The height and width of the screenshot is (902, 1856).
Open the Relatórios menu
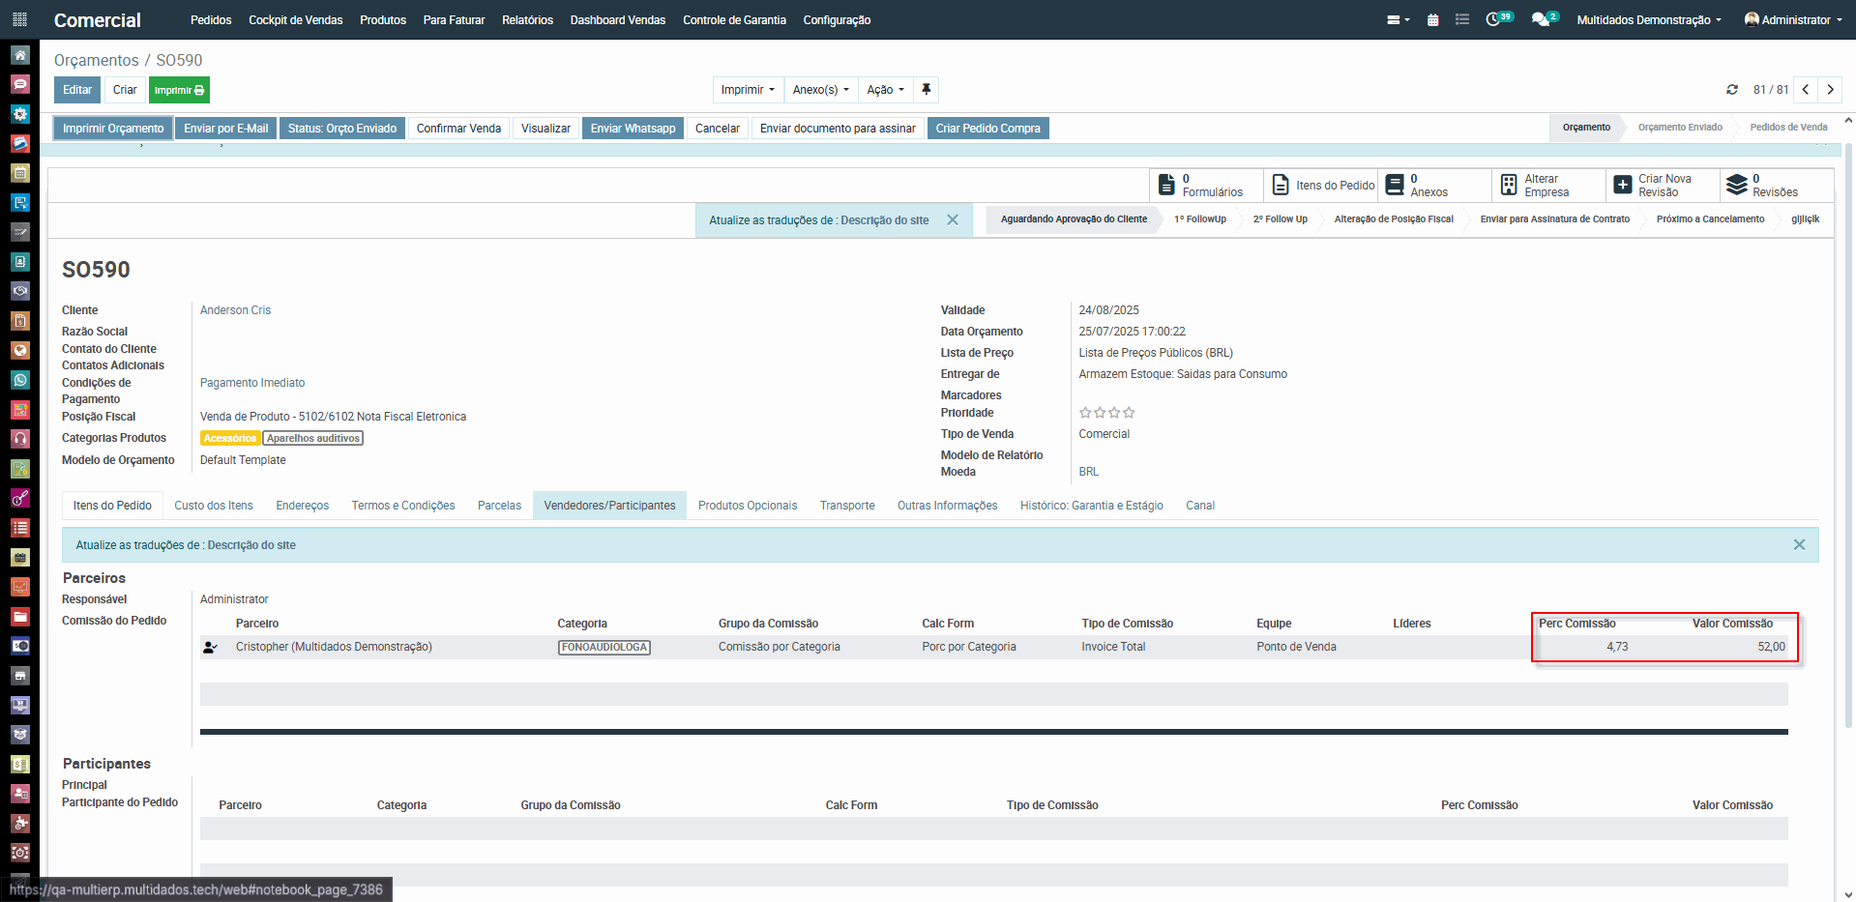point(527,20)
